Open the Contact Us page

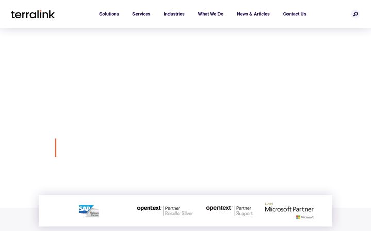295,14
